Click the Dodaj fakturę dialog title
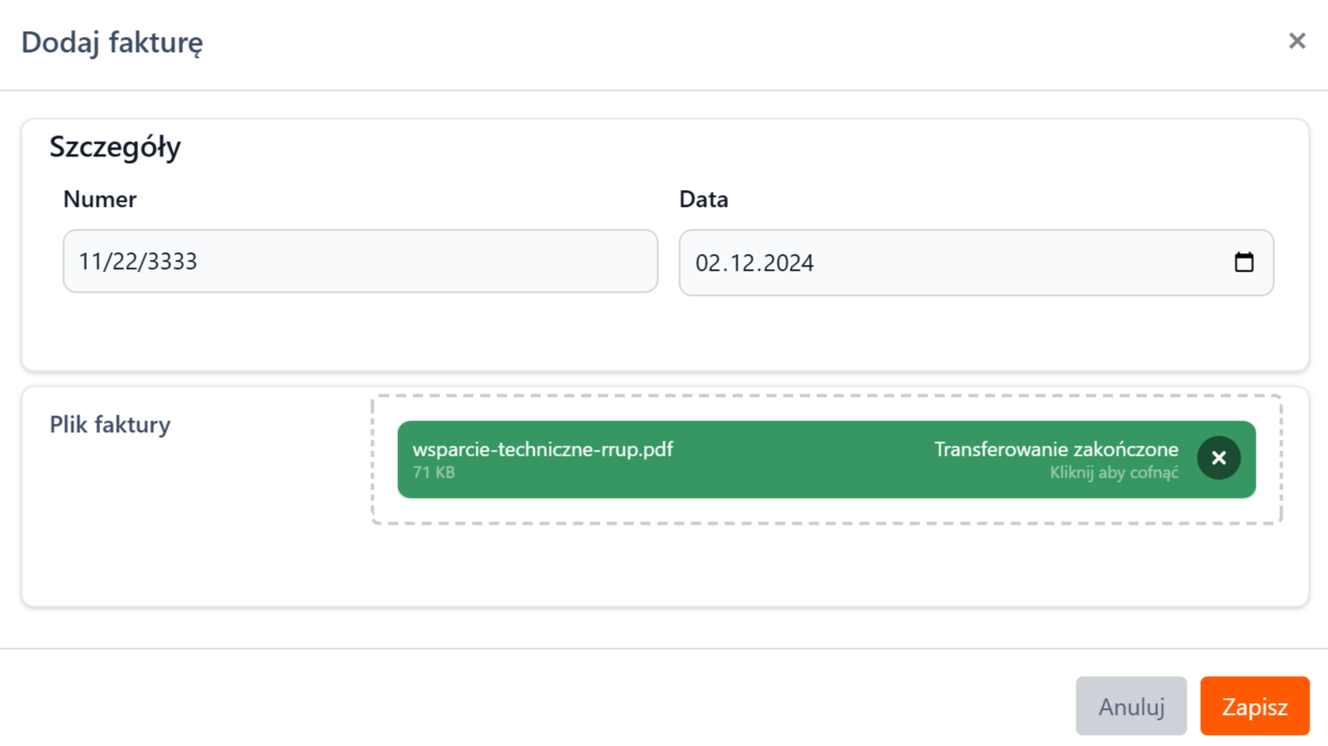The width and height of the screenshot is (1328, 746). [x=112, y=42]
